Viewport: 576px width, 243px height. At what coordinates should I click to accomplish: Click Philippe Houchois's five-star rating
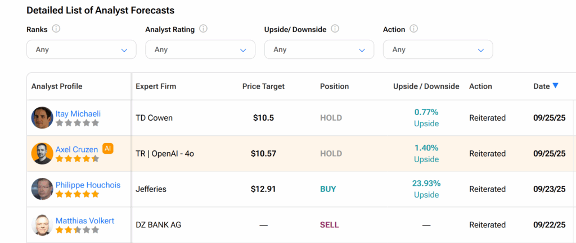point(77,194)
